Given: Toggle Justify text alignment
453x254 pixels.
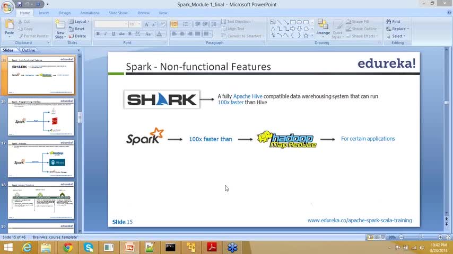Looking at the screenshot, I should pyautogui.click(x=198, y=34).
